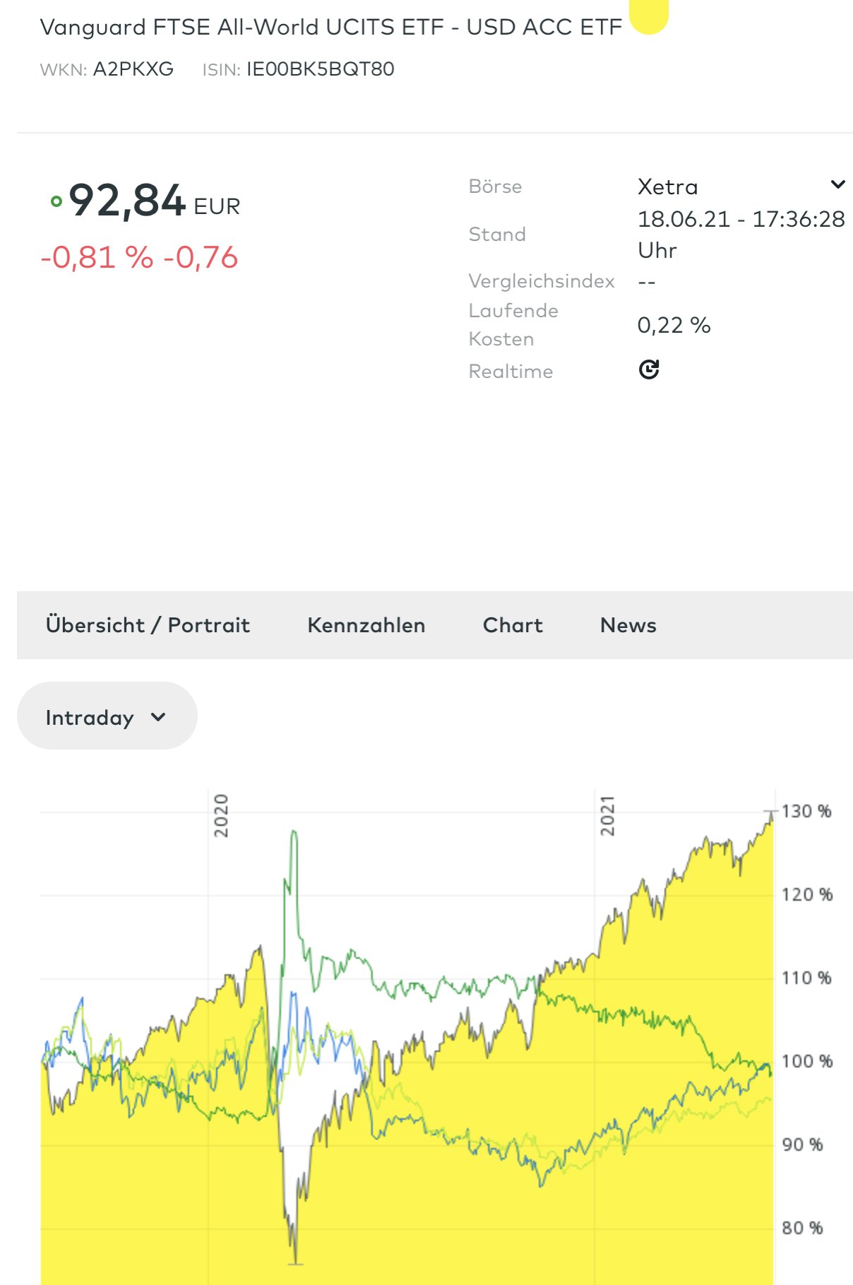The width and height of the screenshot is (853, 1285).
Task: Open the Intraday time range dropdown
Action: 106,716
